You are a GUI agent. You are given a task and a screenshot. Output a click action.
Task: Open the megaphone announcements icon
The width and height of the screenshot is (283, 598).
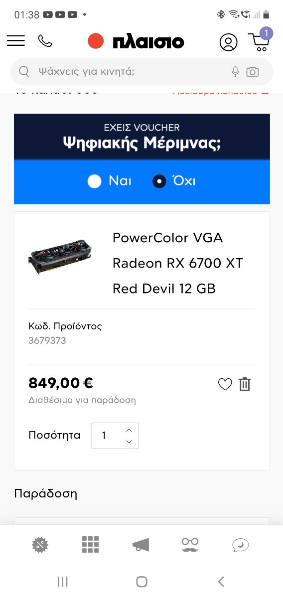tap(141, 545)
